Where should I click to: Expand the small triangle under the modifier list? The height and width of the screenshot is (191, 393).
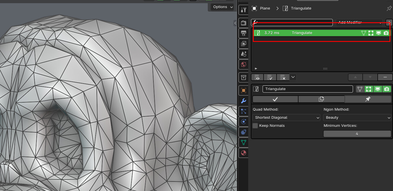point(256,68)
